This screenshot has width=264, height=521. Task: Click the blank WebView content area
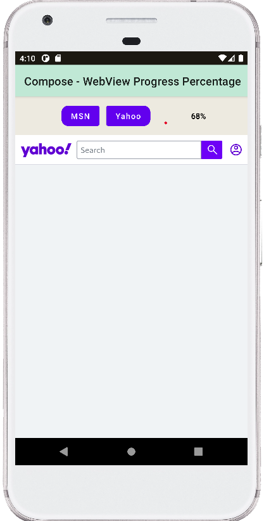click(131, 301)
